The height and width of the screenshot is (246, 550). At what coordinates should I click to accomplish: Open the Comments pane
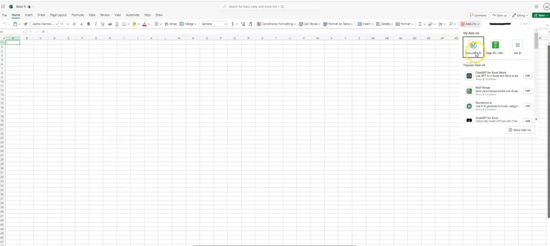[478, 15]
